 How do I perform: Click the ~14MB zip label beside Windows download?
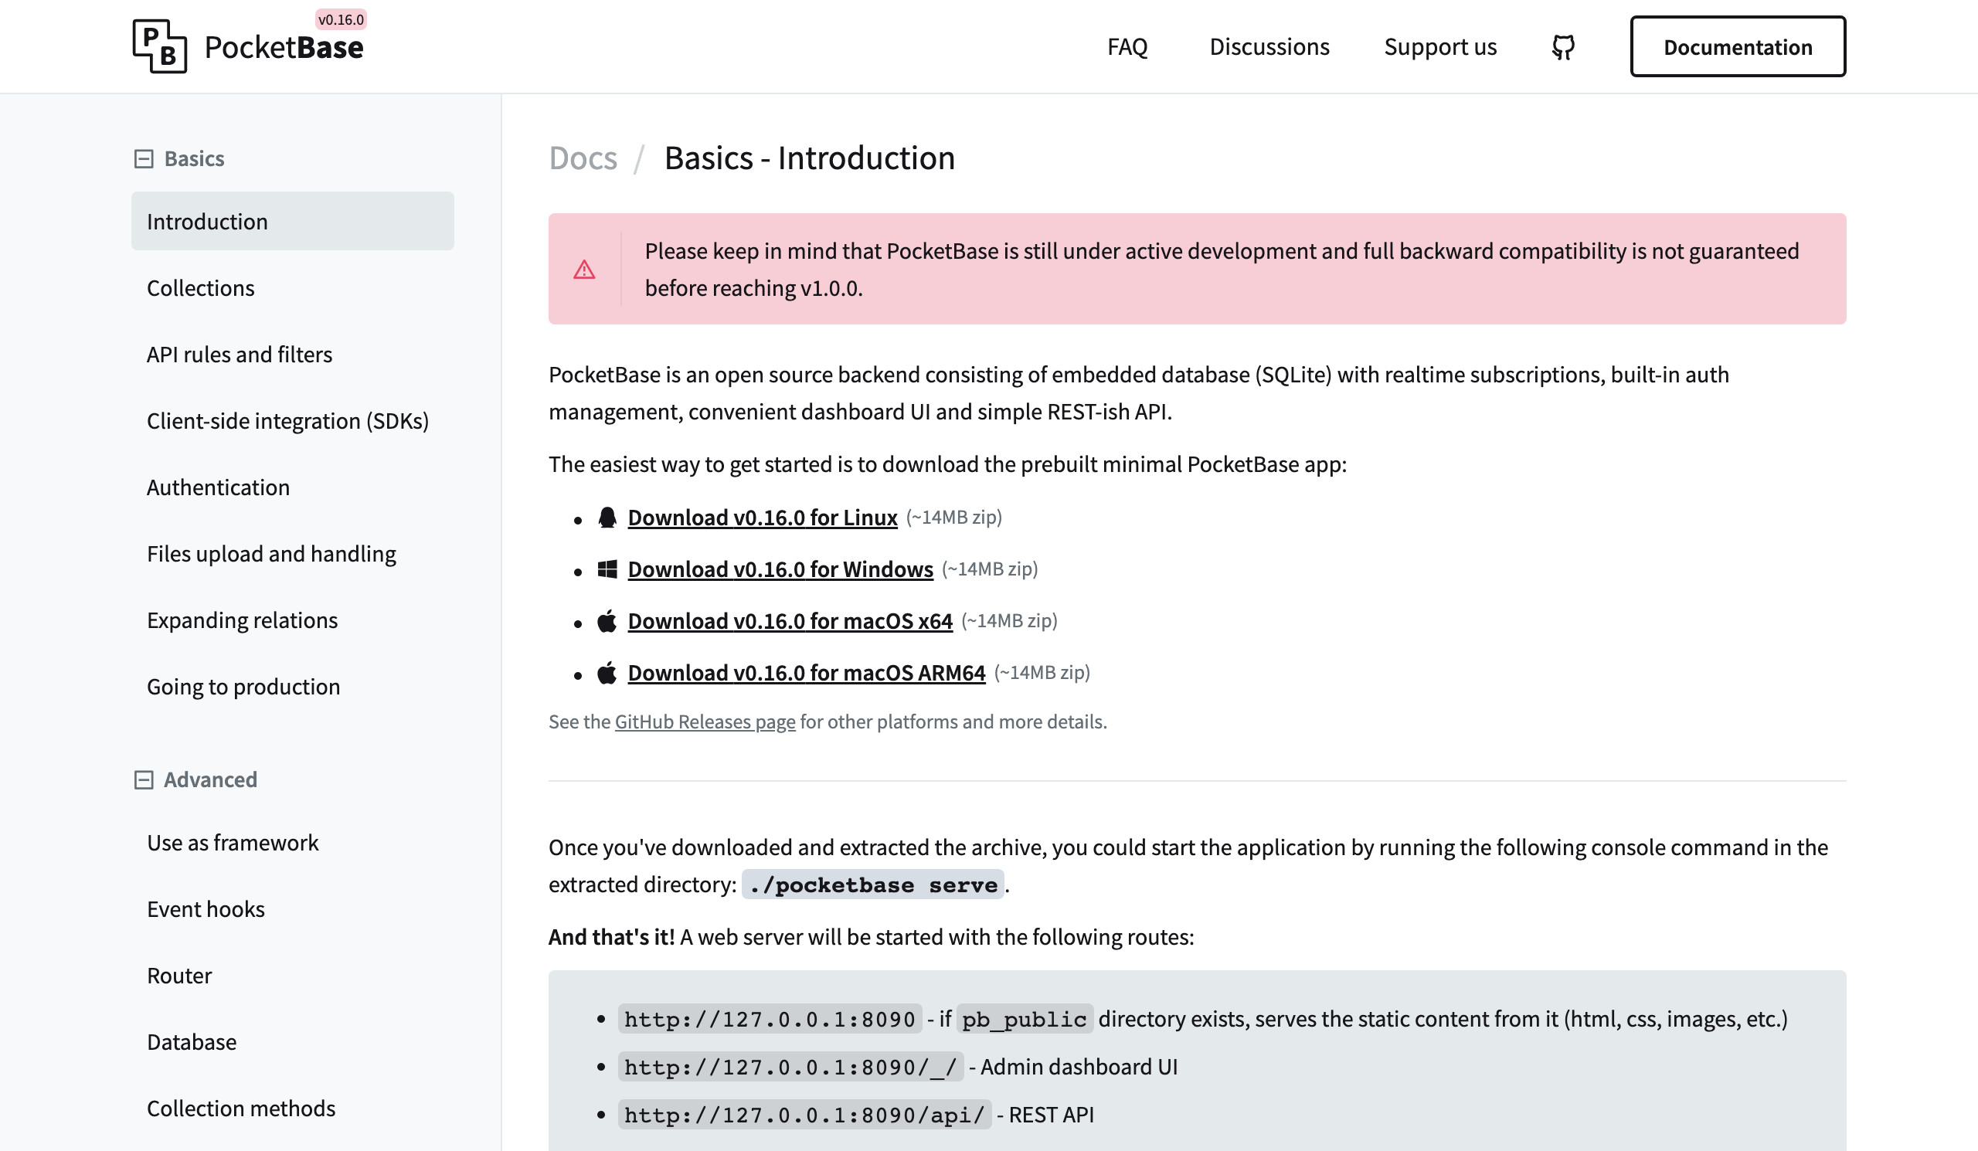tap(990, 569)
